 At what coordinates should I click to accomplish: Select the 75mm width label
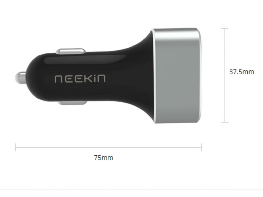tap(104, 158)
